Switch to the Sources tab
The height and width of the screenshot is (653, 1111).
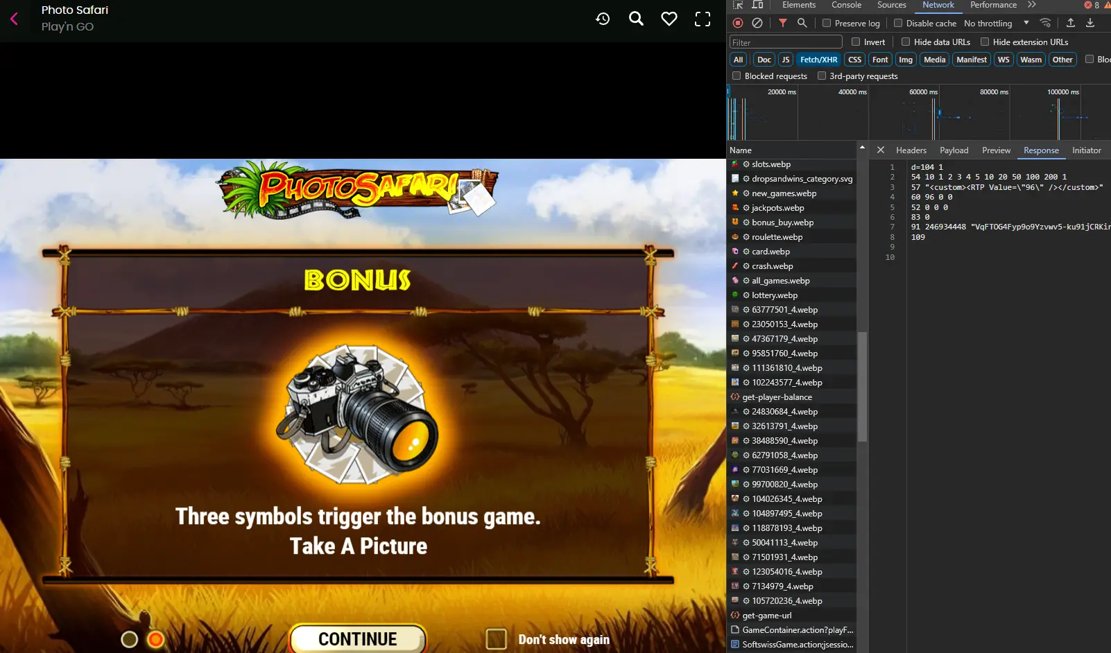pos(891,5)
